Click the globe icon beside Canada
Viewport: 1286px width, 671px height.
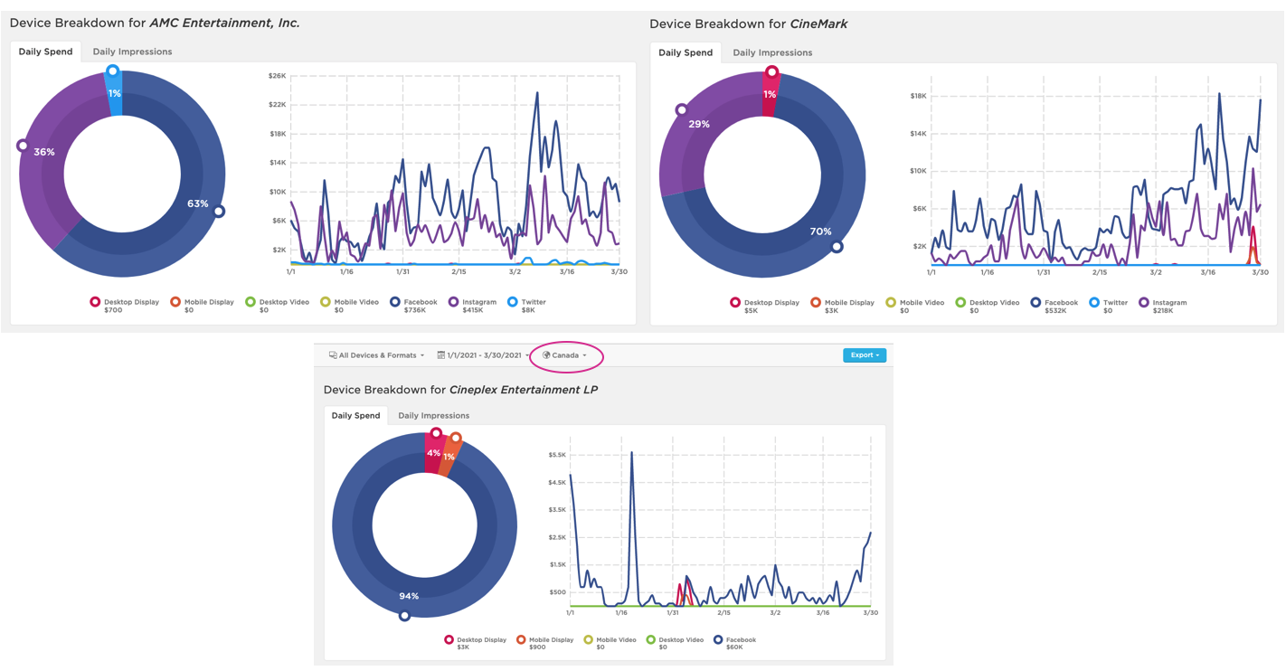click(x=546, y=355)
